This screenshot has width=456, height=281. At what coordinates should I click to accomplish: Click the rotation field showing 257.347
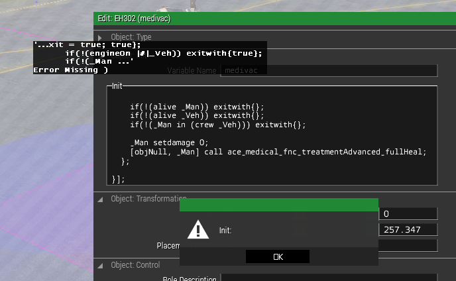[x=408, y=230]
